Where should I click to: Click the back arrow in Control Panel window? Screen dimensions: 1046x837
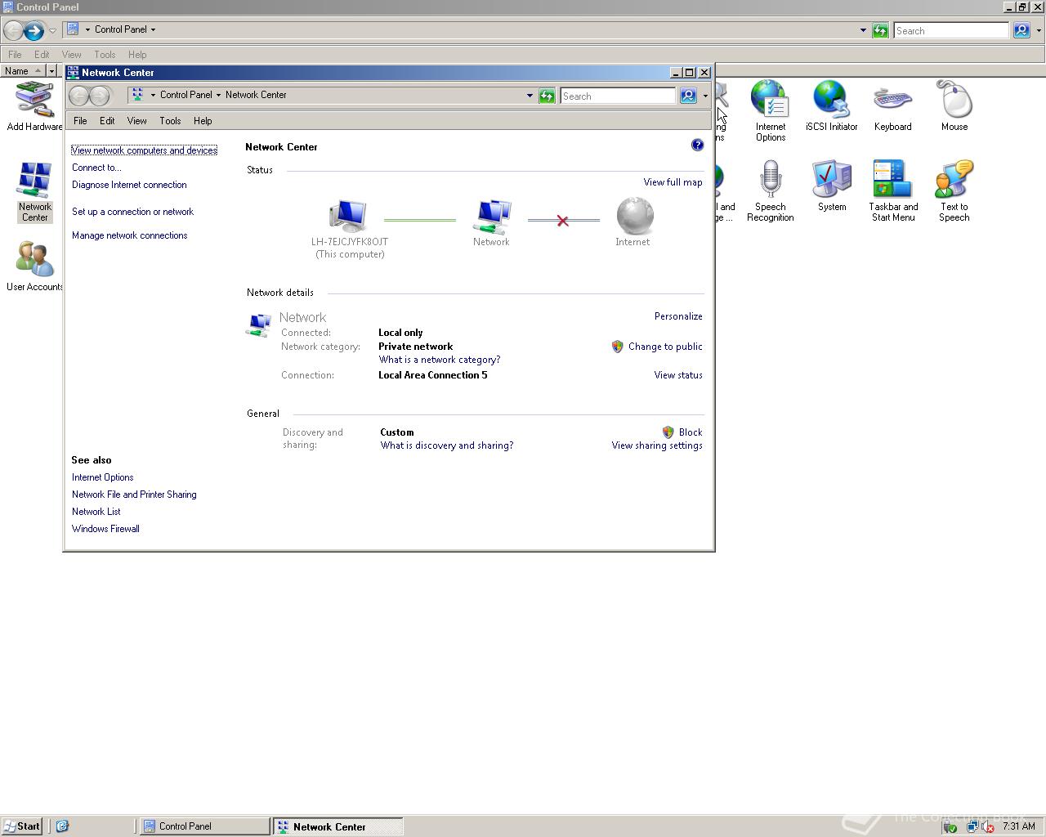pos(13,31)
